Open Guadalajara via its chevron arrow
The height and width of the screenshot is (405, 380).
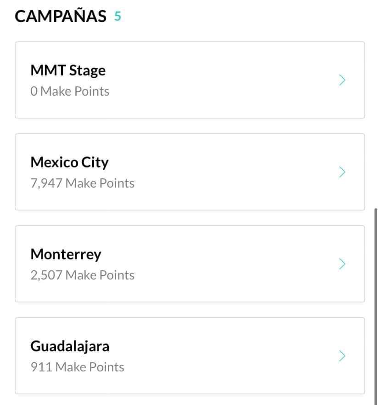click(x=342, y=356)
